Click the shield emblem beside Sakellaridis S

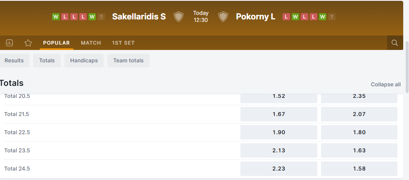pos(178,17)
